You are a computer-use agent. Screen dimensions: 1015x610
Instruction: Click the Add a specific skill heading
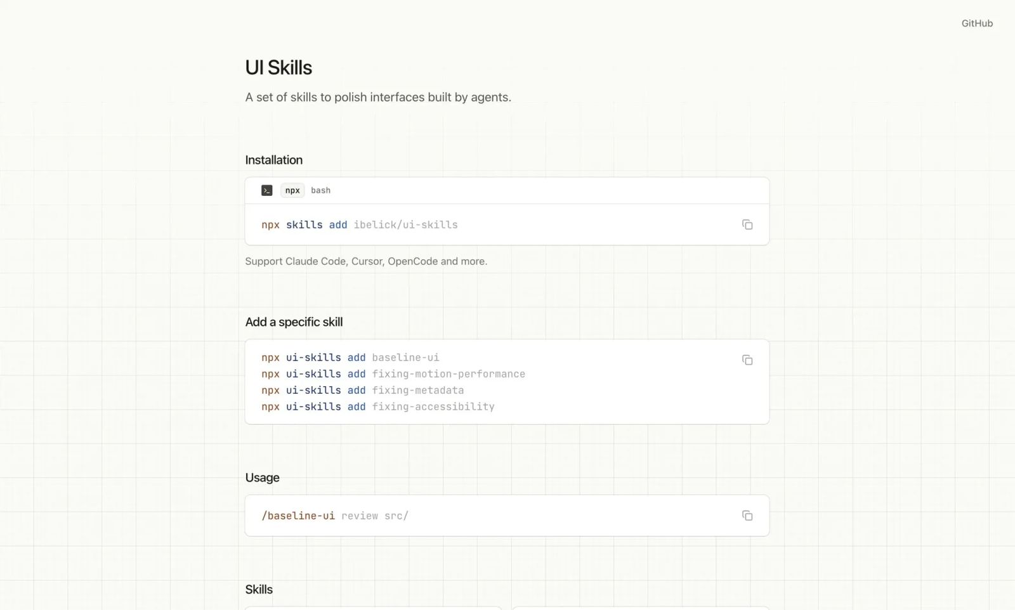[x=294, y=322]
